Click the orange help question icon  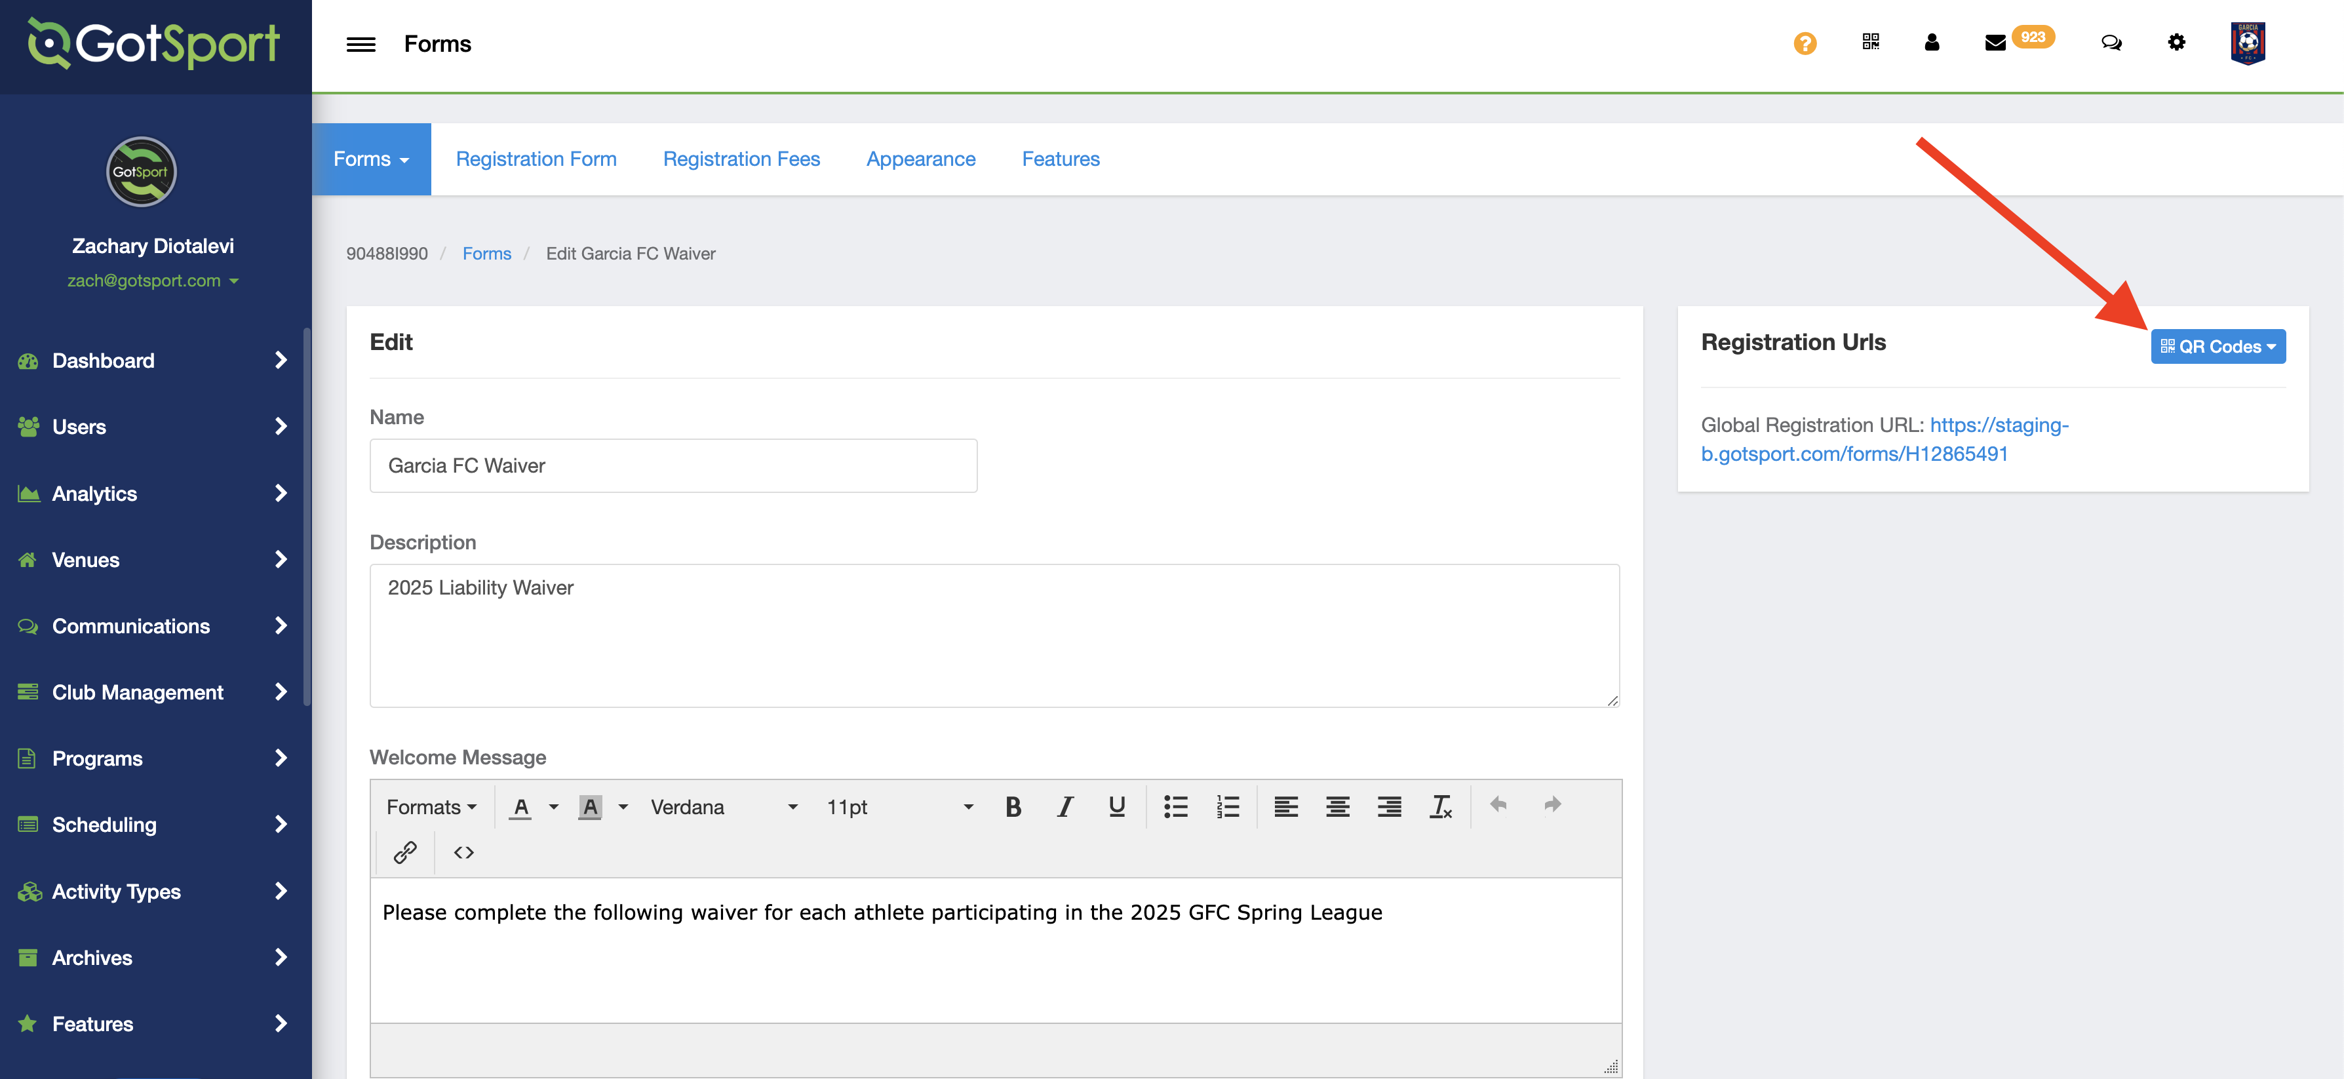pos(1805,43)
